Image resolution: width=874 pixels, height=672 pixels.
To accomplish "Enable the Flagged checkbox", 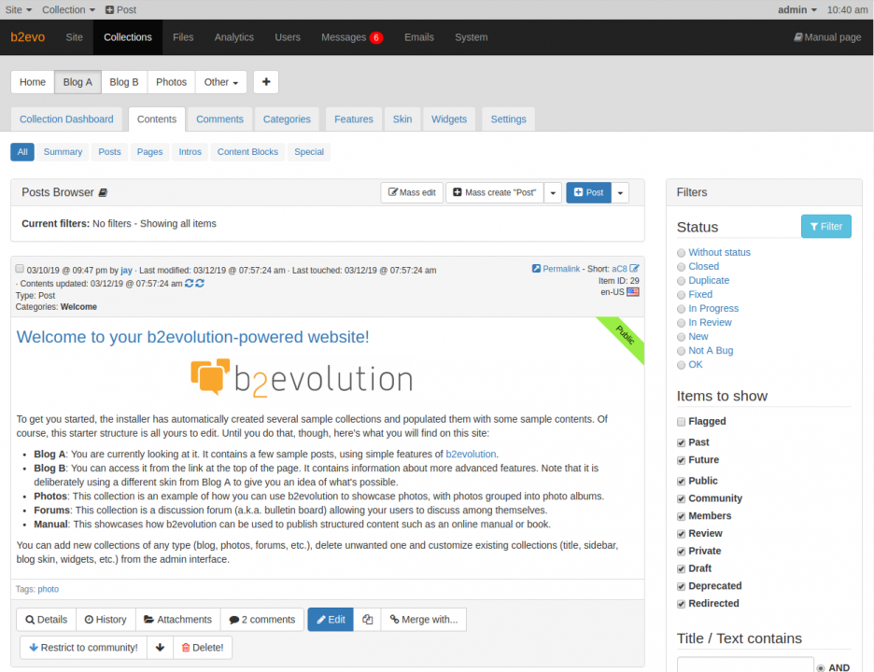I will (681, 422).
